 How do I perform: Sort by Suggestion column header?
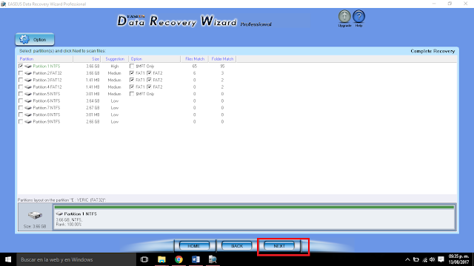point(115,59)
